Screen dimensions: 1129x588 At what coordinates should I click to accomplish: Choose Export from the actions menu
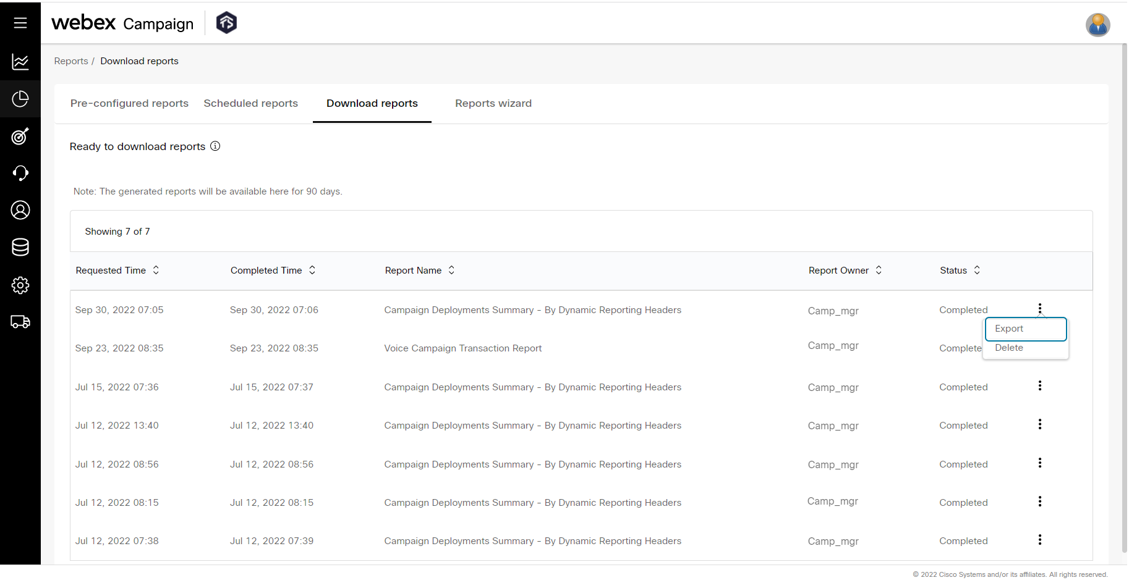(x=1026, y=329)
